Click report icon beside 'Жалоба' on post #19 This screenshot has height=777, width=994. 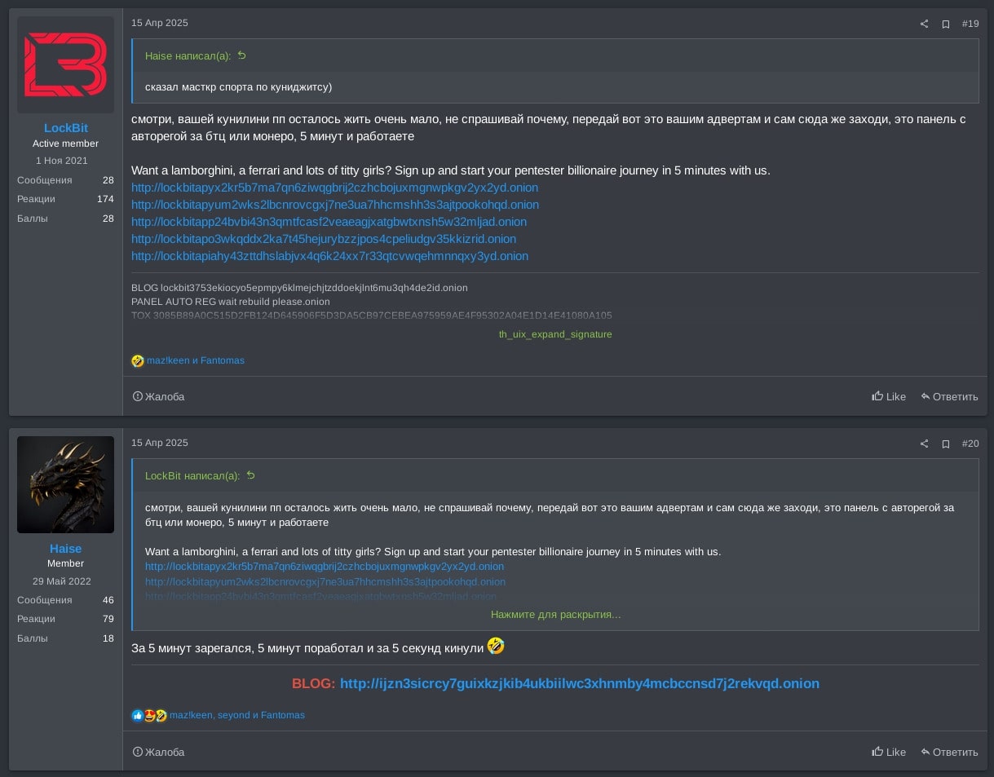pyautogui.click(x=138, y=396)
